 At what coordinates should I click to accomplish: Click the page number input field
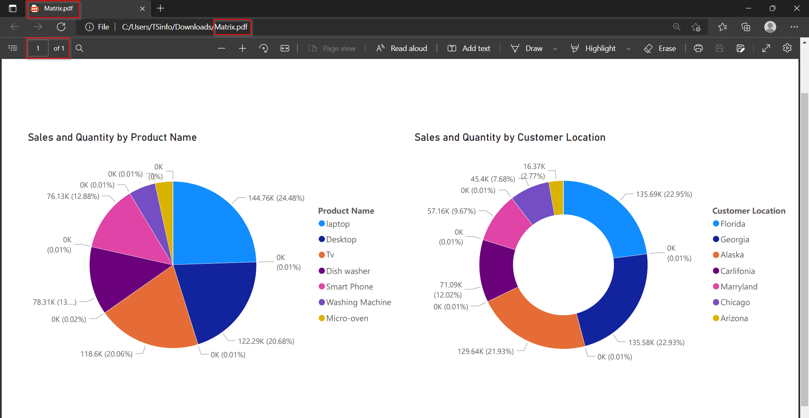click(x=38, y=48)
